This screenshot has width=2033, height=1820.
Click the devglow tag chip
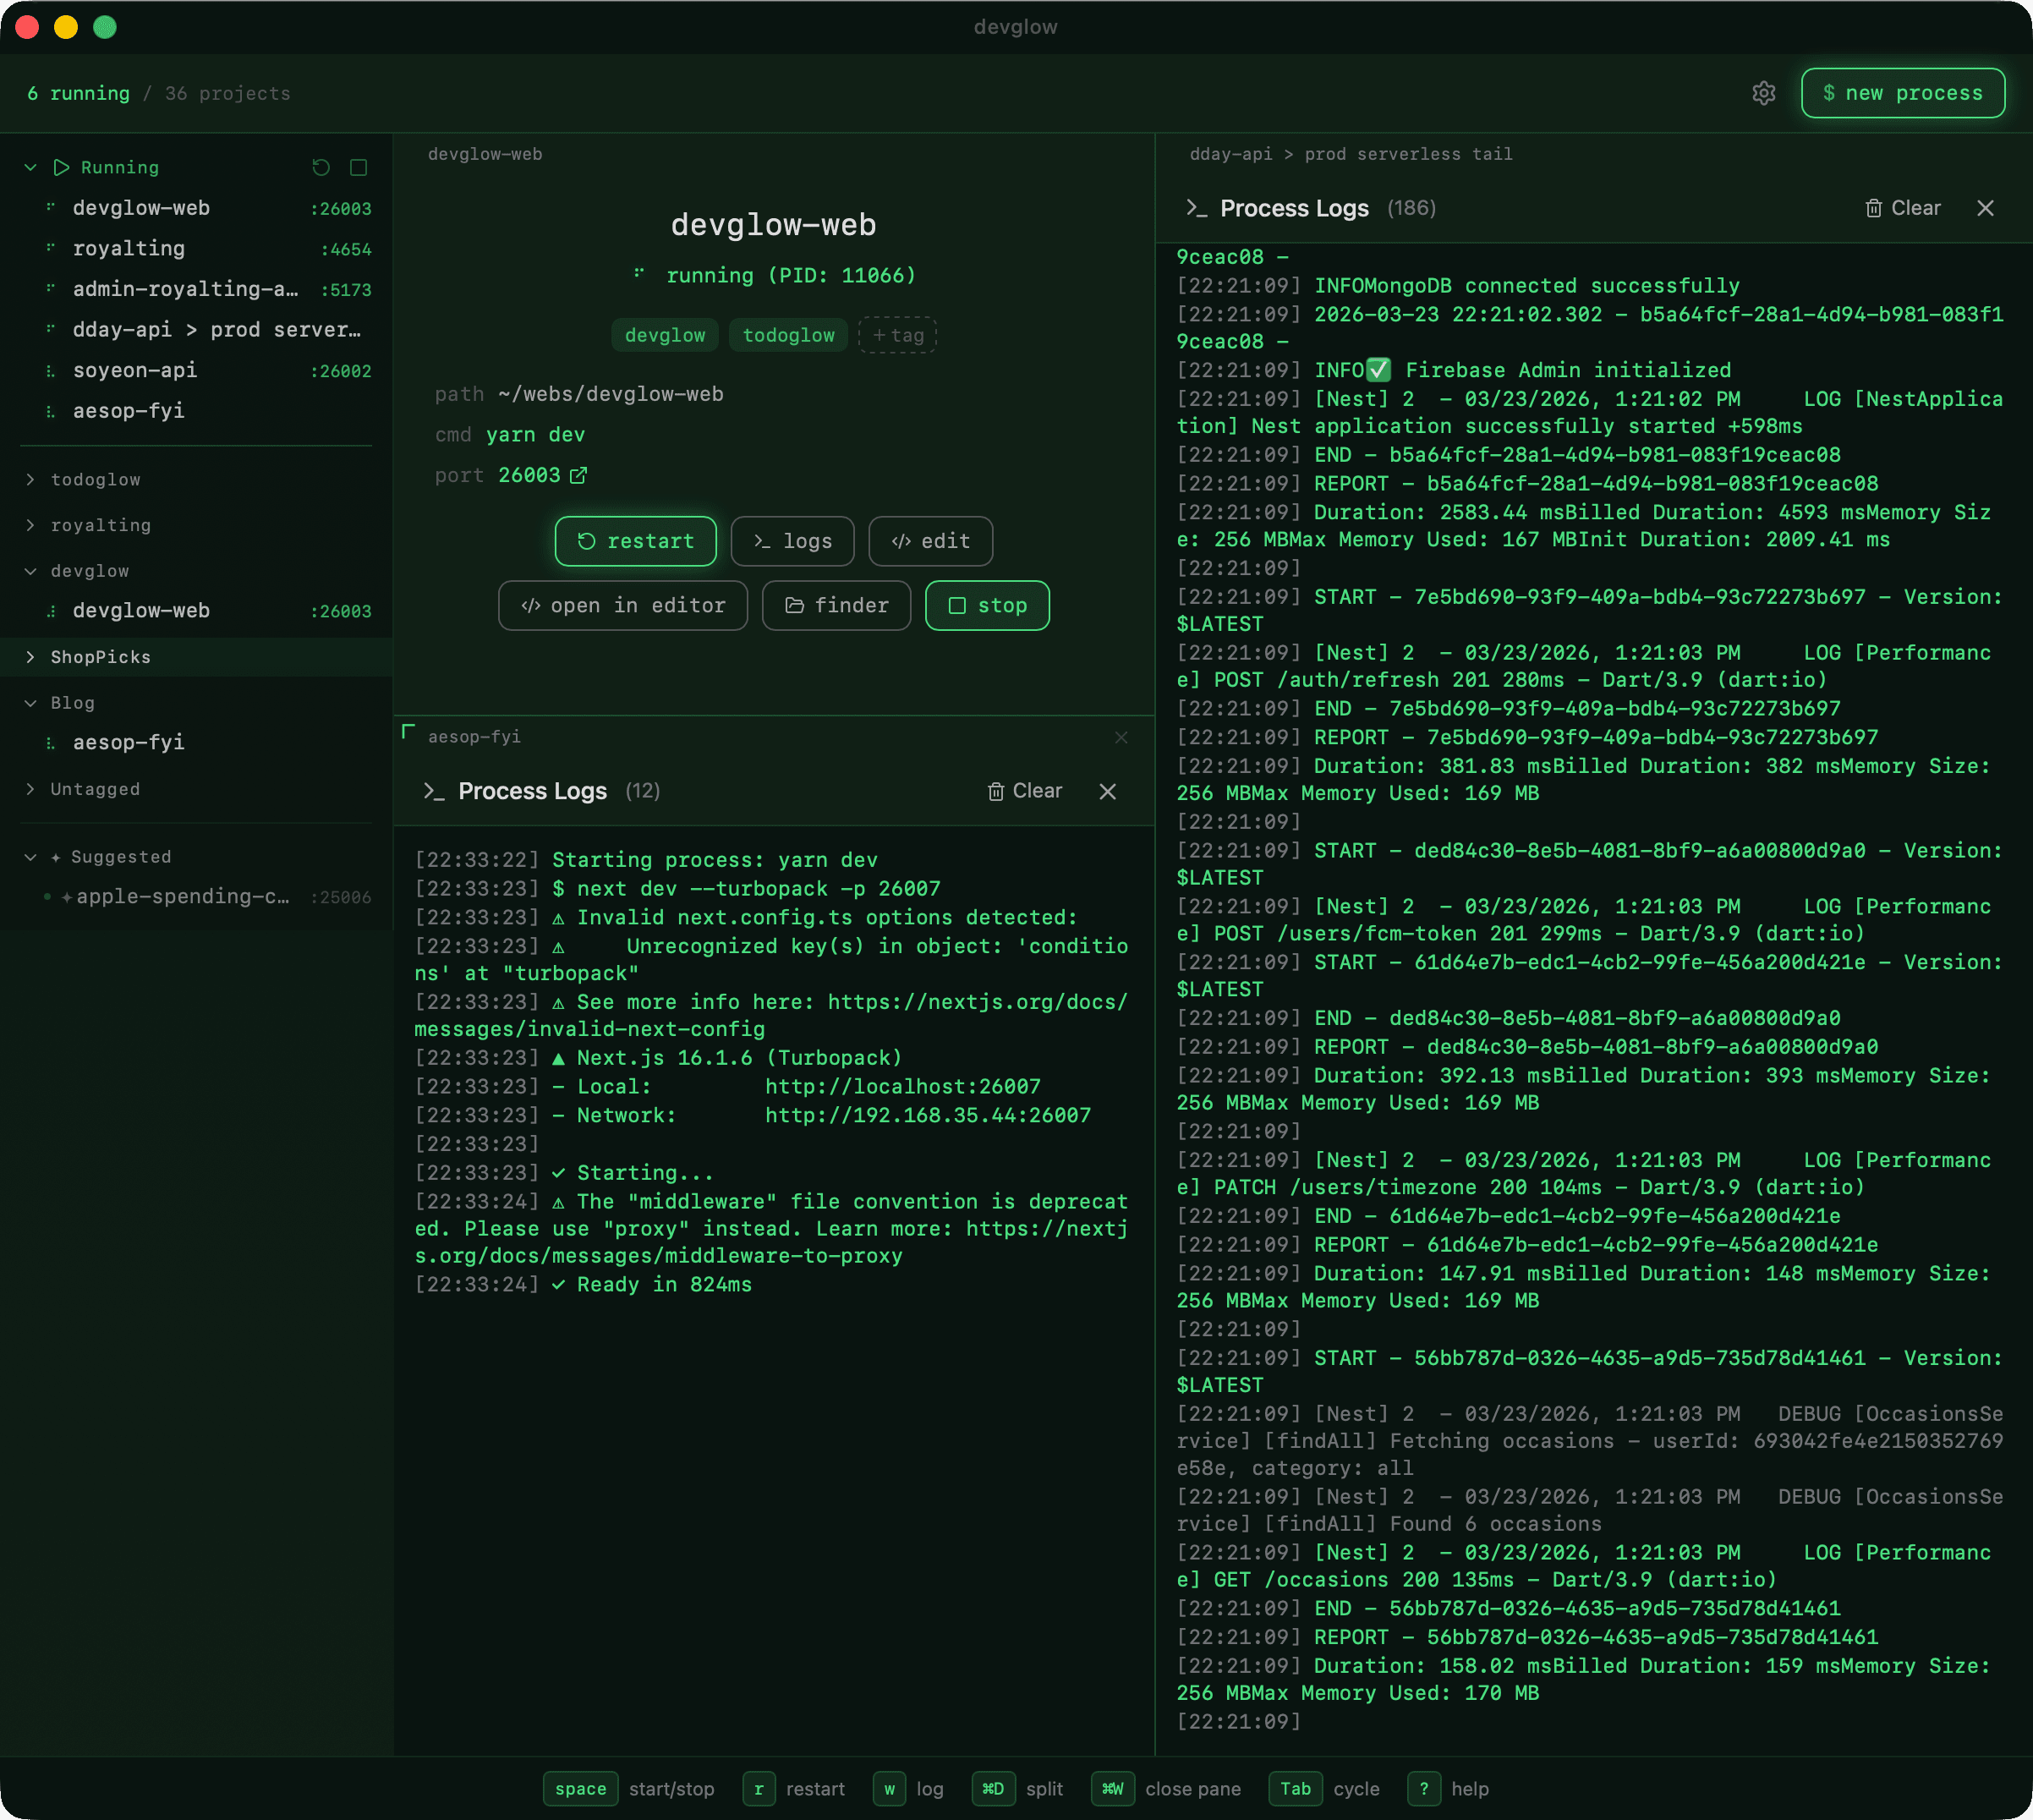click(x=665, y=335)
